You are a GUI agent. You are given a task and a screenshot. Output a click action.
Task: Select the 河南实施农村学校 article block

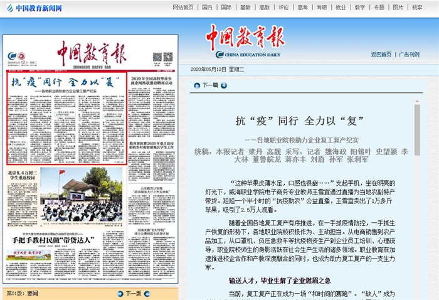click(x=152, y=253)
